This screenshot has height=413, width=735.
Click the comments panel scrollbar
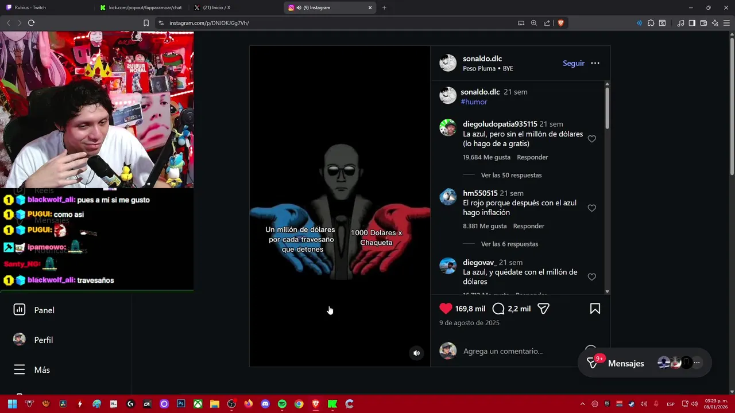tap(607, 108)
